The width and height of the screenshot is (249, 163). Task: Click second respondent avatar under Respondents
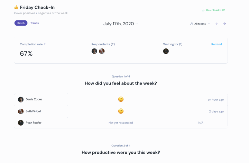tap(102, 51)
